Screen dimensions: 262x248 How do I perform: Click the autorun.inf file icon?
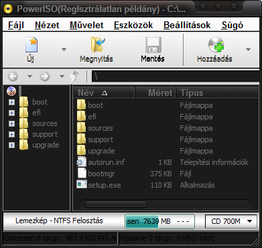tap(82, 162)
